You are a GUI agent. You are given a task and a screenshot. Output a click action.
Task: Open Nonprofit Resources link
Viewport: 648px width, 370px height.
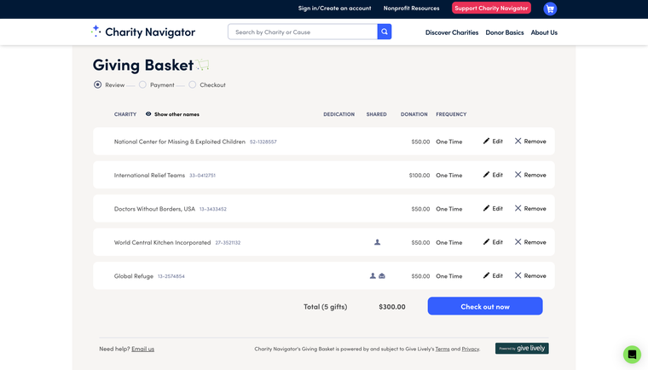[x=411, y=9]
